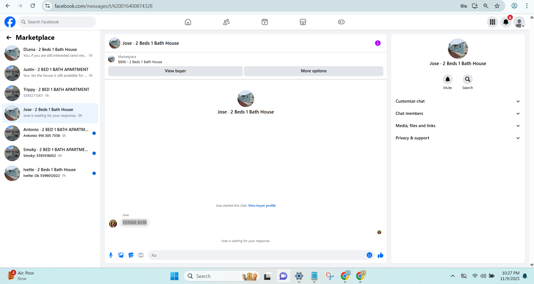
Task: Open Snipping Tool in taskbar
Action: click(x=330, y=276)
